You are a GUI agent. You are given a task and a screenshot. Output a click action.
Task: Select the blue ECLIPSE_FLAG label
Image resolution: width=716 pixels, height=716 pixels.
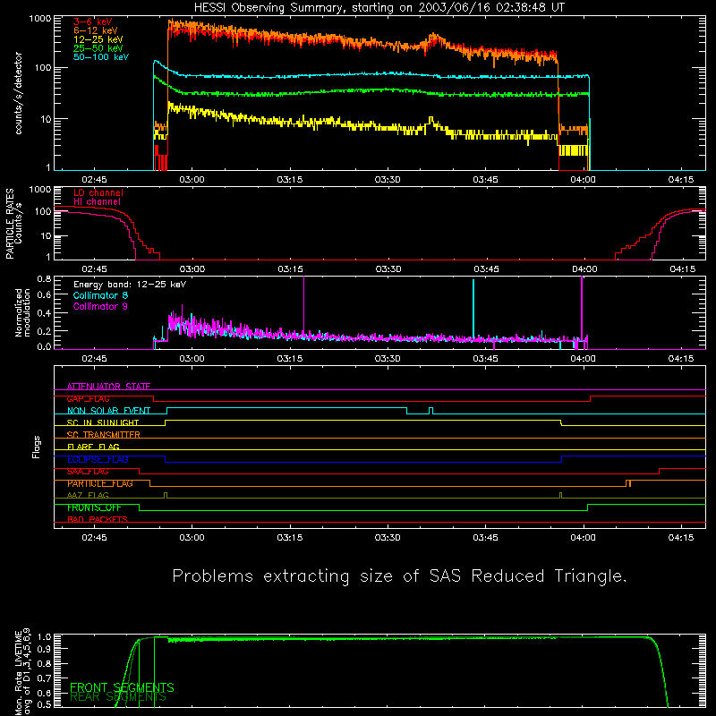tap(98, 459)
